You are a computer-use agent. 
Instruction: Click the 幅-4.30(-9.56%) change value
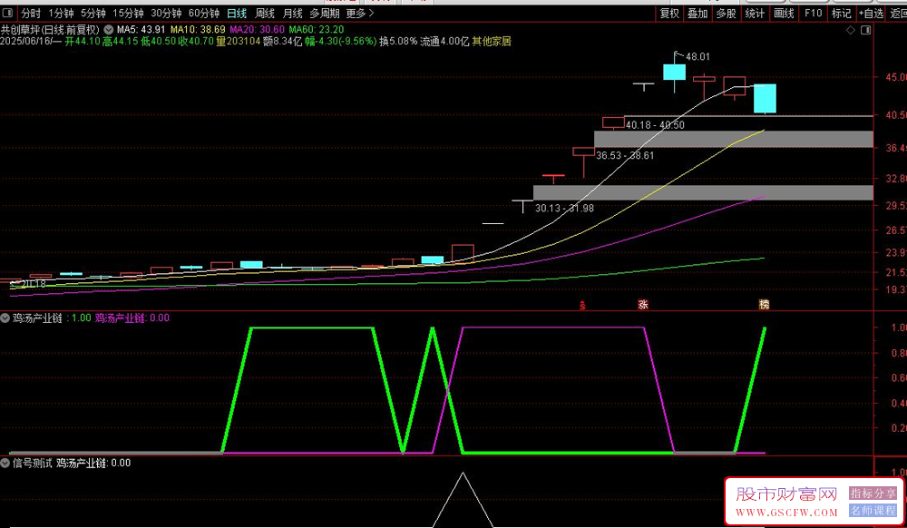pyautogui.click(x=341, y=41)
